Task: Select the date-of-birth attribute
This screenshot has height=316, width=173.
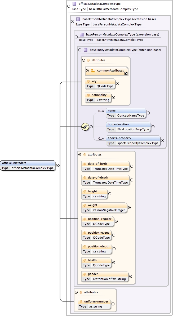Action: 105,166
